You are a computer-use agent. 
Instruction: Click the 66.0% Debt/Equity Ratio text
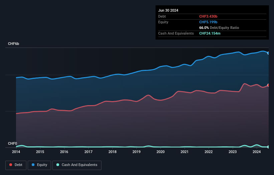(219, 28)
